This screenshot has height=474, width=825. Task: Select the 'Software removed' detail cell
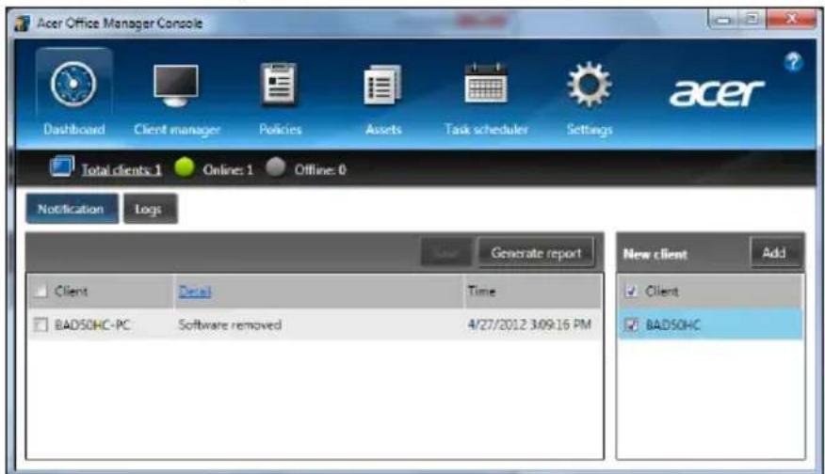pyautogui.click(x=230, y=324)
